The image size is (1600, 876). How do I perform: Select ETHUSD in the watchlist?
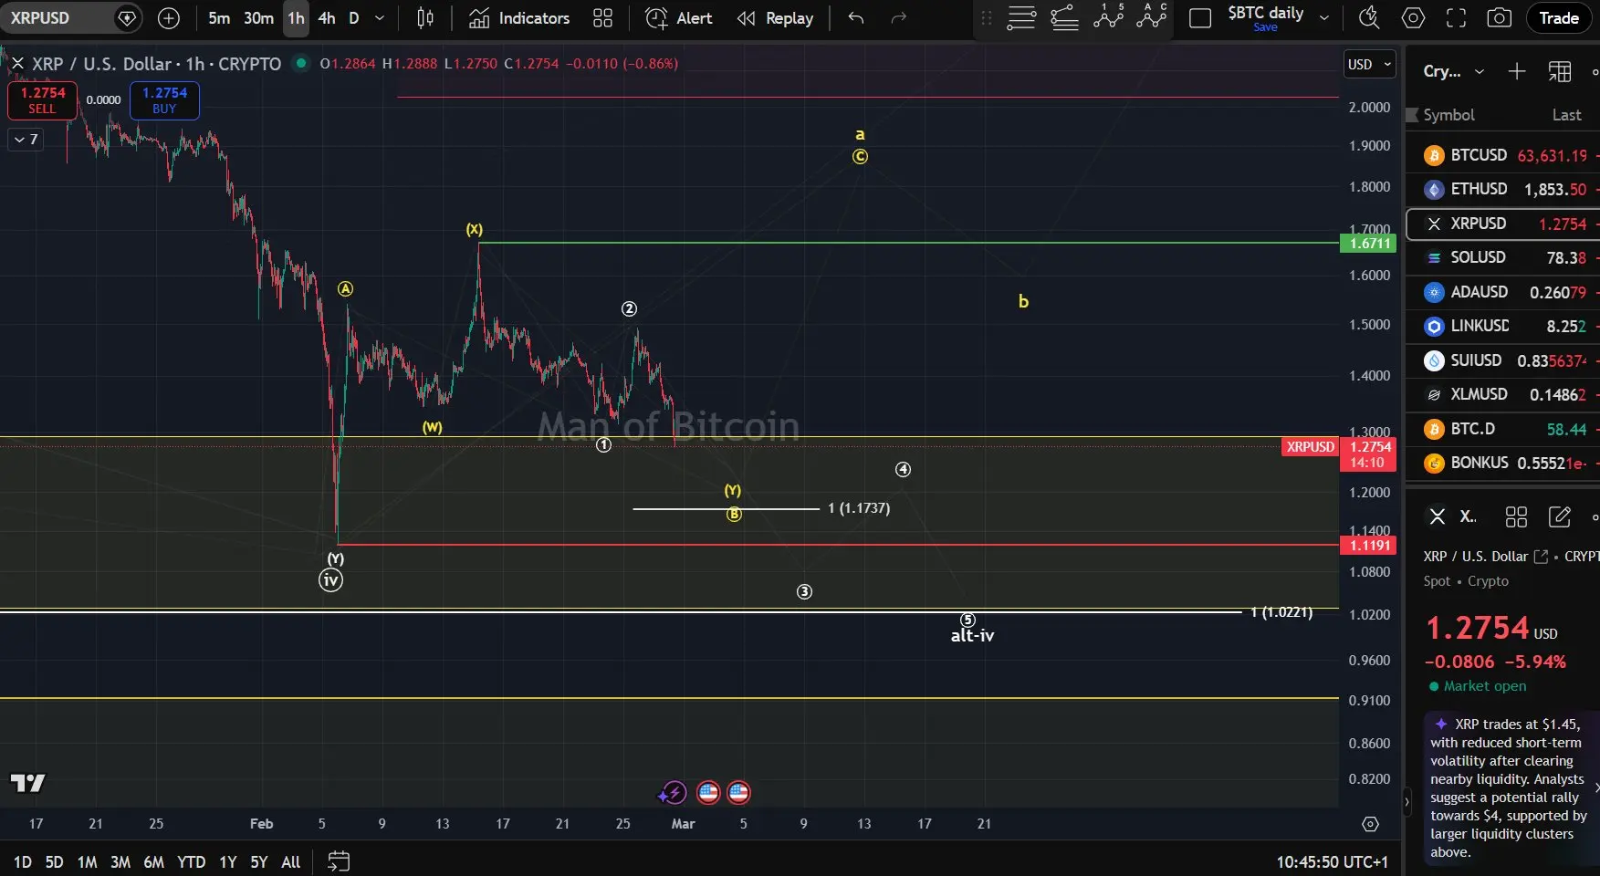pyautogui.click(x=1502, y=189)
